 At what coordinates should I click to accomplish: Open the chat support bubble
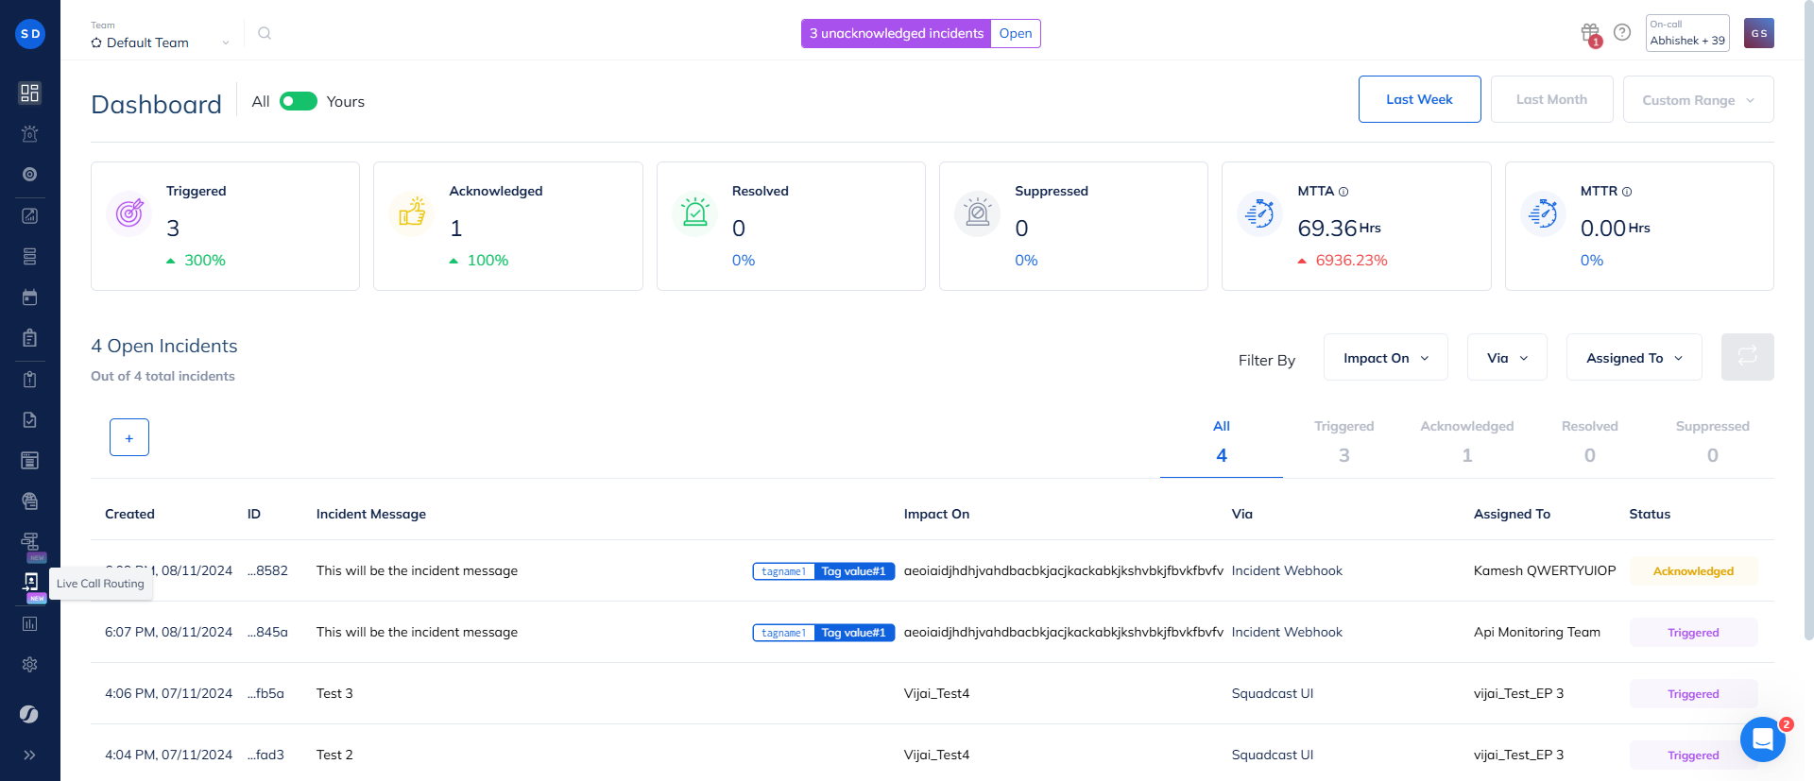pyautogui.click(x=1762, y=739)
